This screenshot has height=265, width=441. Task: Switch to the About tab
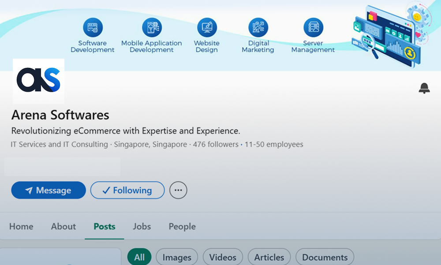[63, 227]
